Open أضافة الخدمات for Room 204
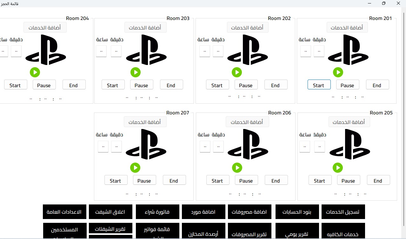406x239 pixels. pyautogui.click(x=45, y=28)
